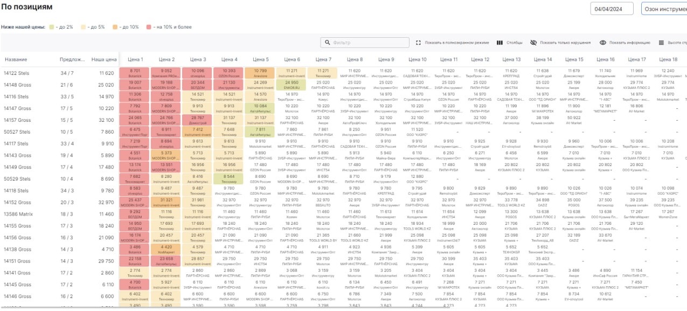
Task: Open the 04/04/2024 date picker field
Action: (x=612, y=9)
